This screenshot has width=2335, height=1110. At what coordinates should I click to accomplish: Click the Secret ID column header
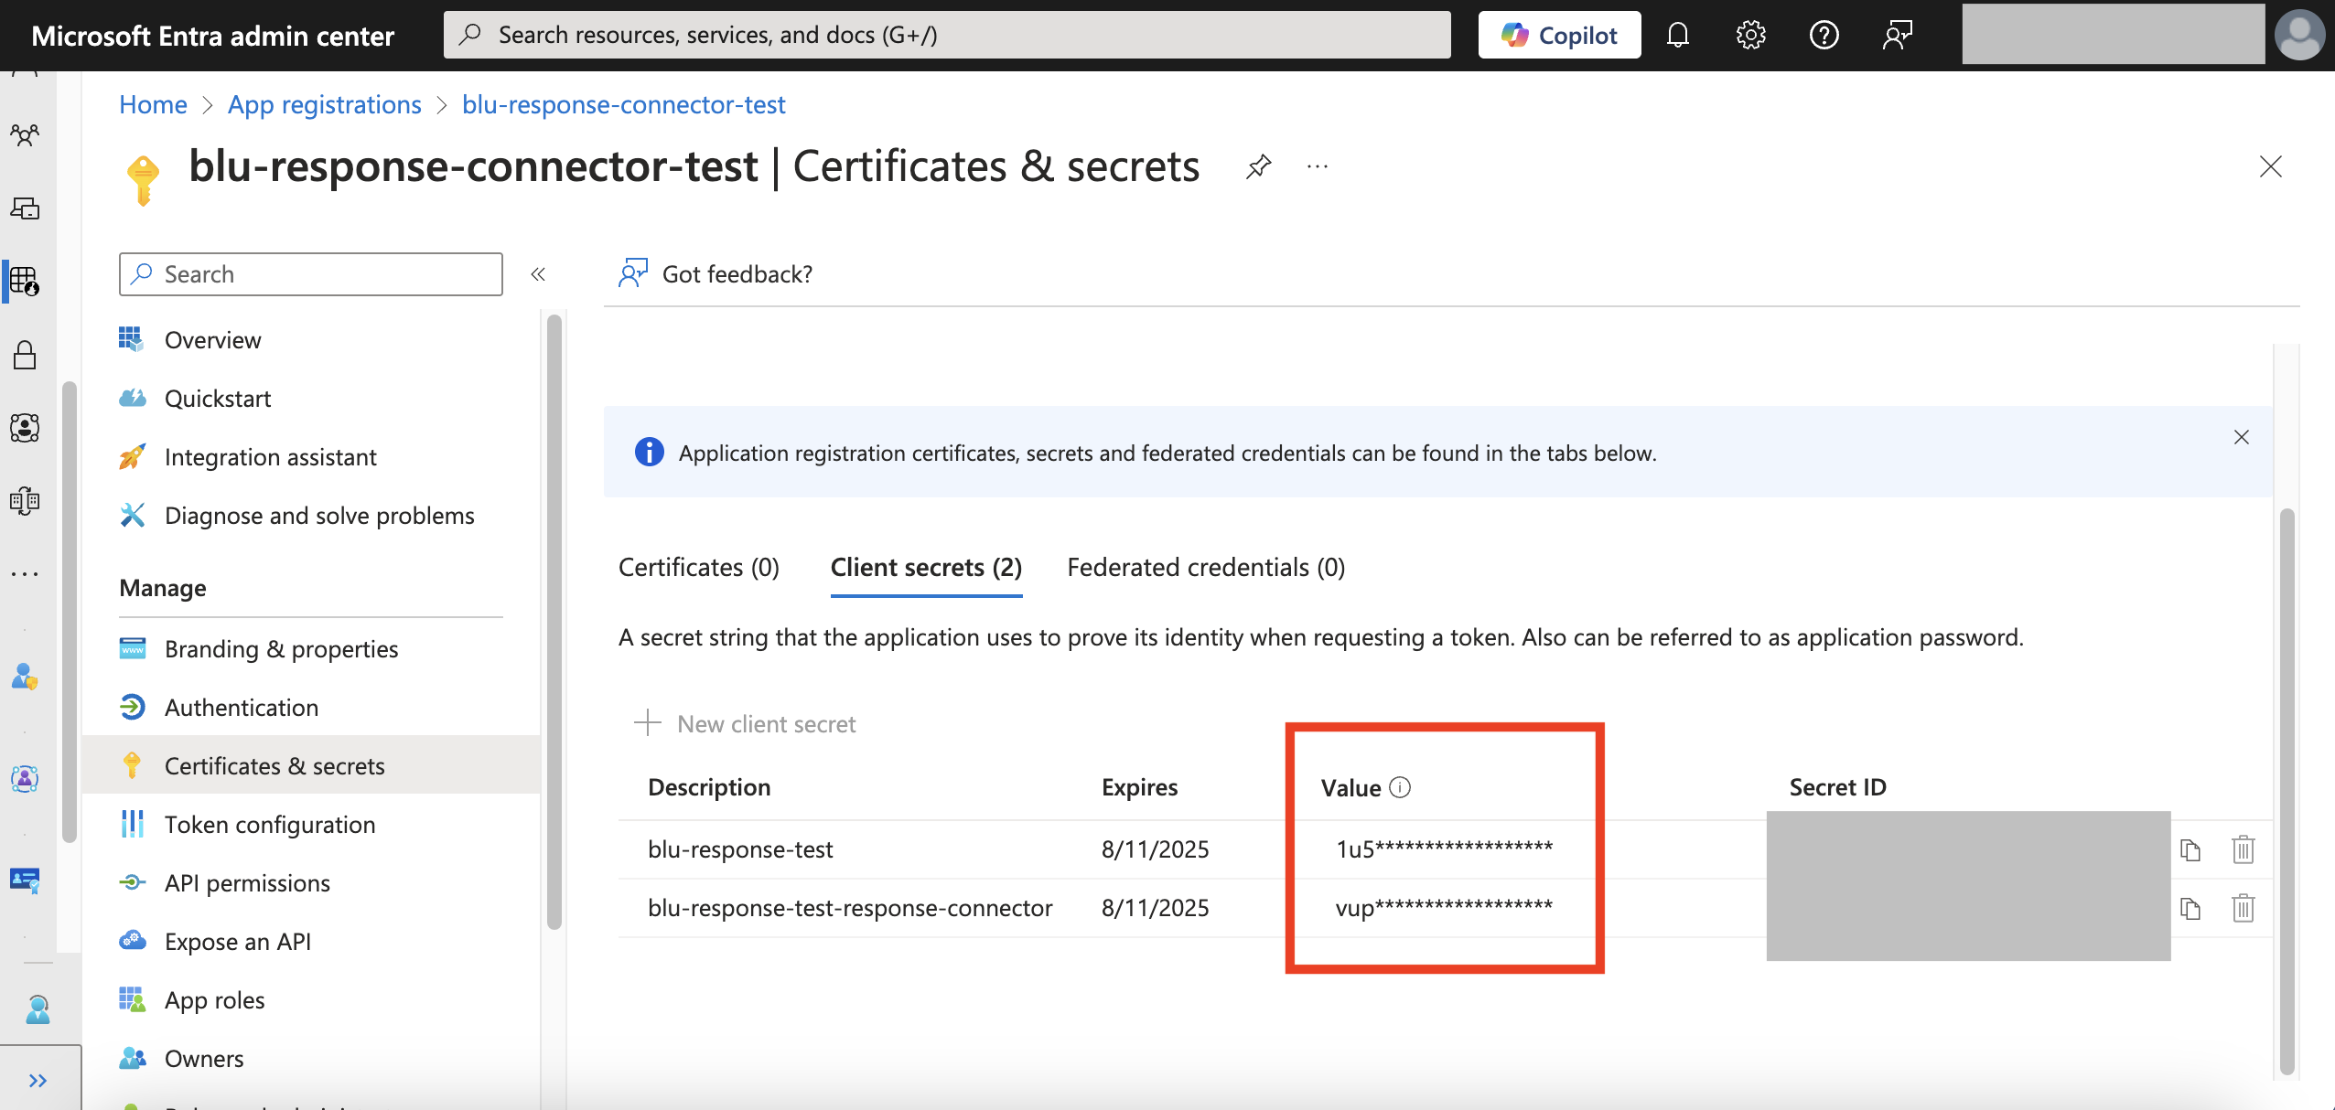[1837, 787]
